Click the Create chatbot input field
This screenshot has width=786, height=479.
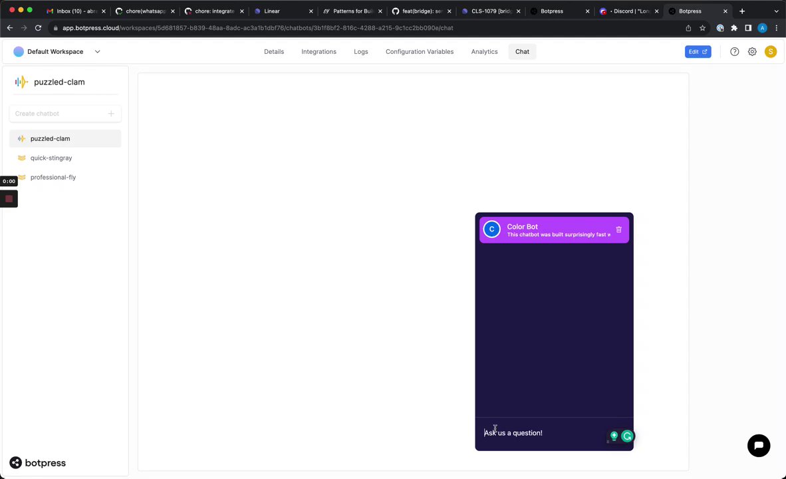point(65,113)
